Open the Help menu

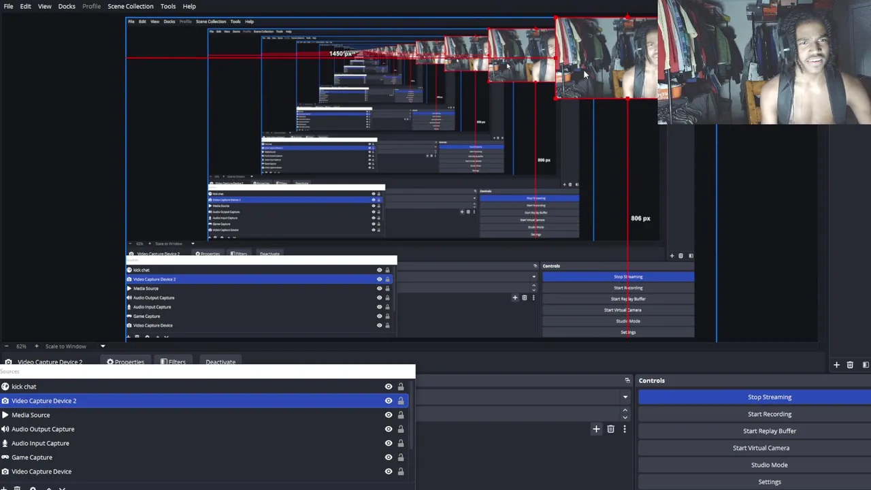[x=189, y=6]
